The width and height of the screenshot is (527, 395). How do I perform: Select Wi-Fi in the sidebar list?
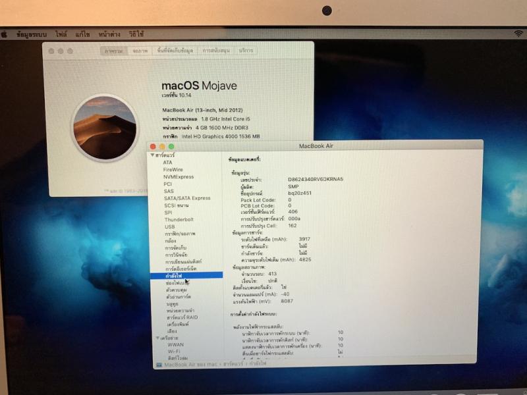point(174,352)
